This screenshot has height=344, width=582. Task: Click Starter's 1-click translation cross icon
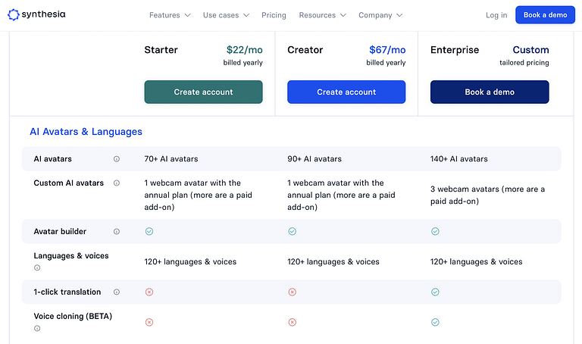point(149,292)
